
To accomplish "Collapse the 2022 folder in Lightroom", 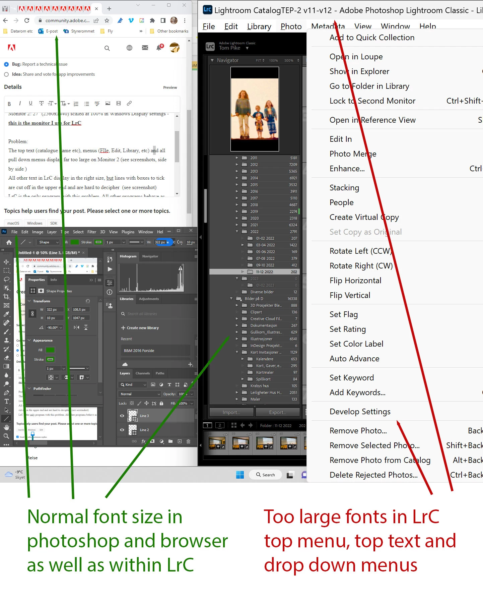I will (x=237, y=231).
